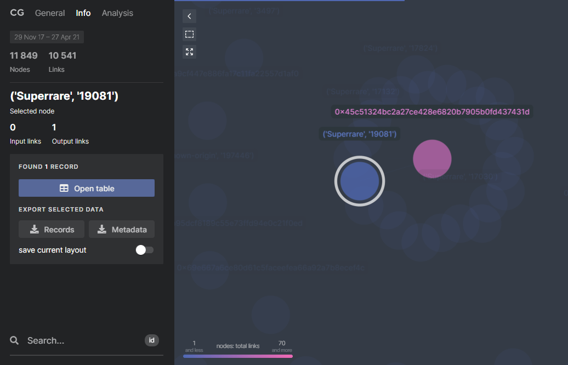Screen dimensions: 568x365
Task: Click the legend label '70 and more'
Action: (282, 346)
